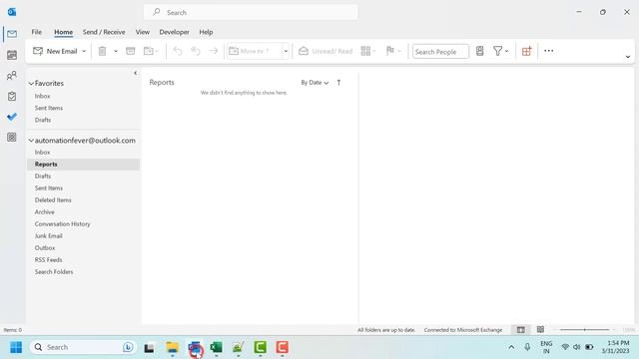Open Drafts under Favorites
639x359 pixels.
point(43,120)
